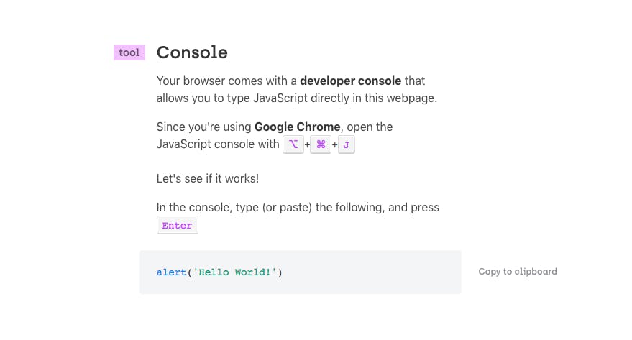Click the 'JavaScript console with' text
632x340 pixels.
[x=218, y=144]
